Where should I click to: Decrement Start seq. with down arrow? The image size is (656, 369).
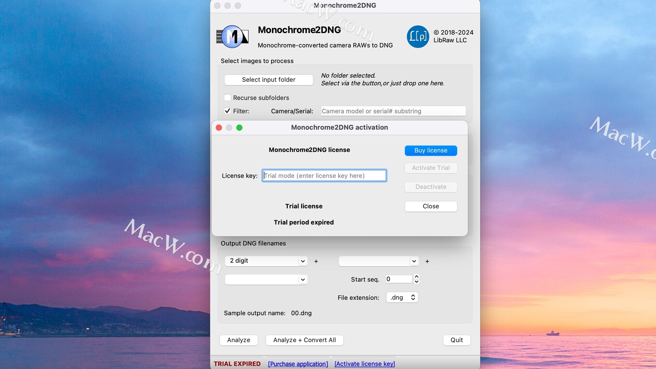click(x=416, y=282)
